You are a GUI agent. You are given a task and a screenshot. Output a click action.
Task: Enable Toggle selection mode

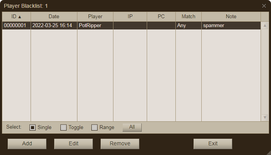click(63, 127)
